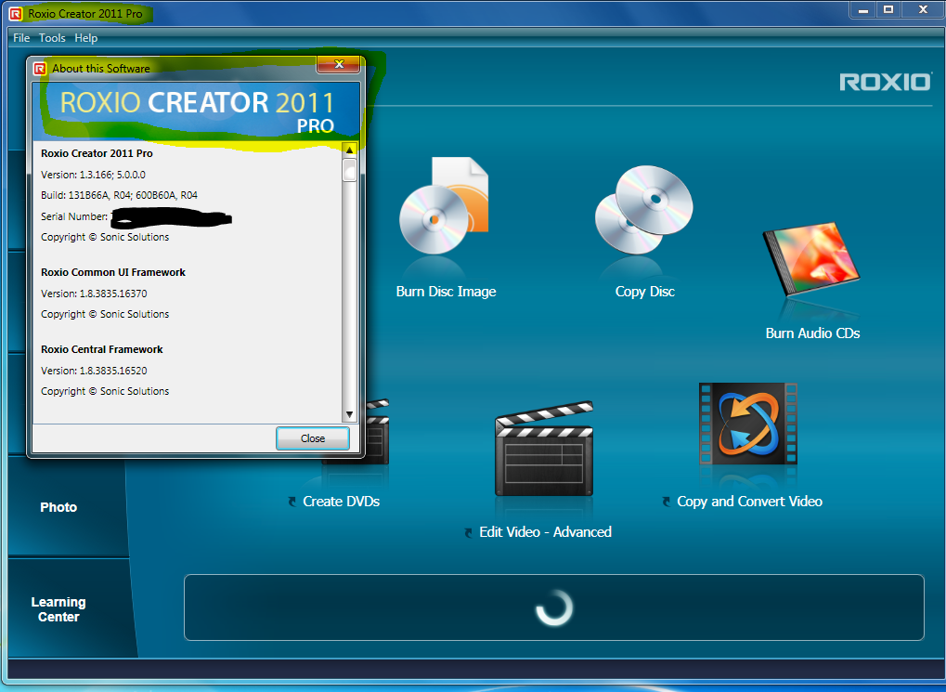Open the File menu

pos(21,38)
